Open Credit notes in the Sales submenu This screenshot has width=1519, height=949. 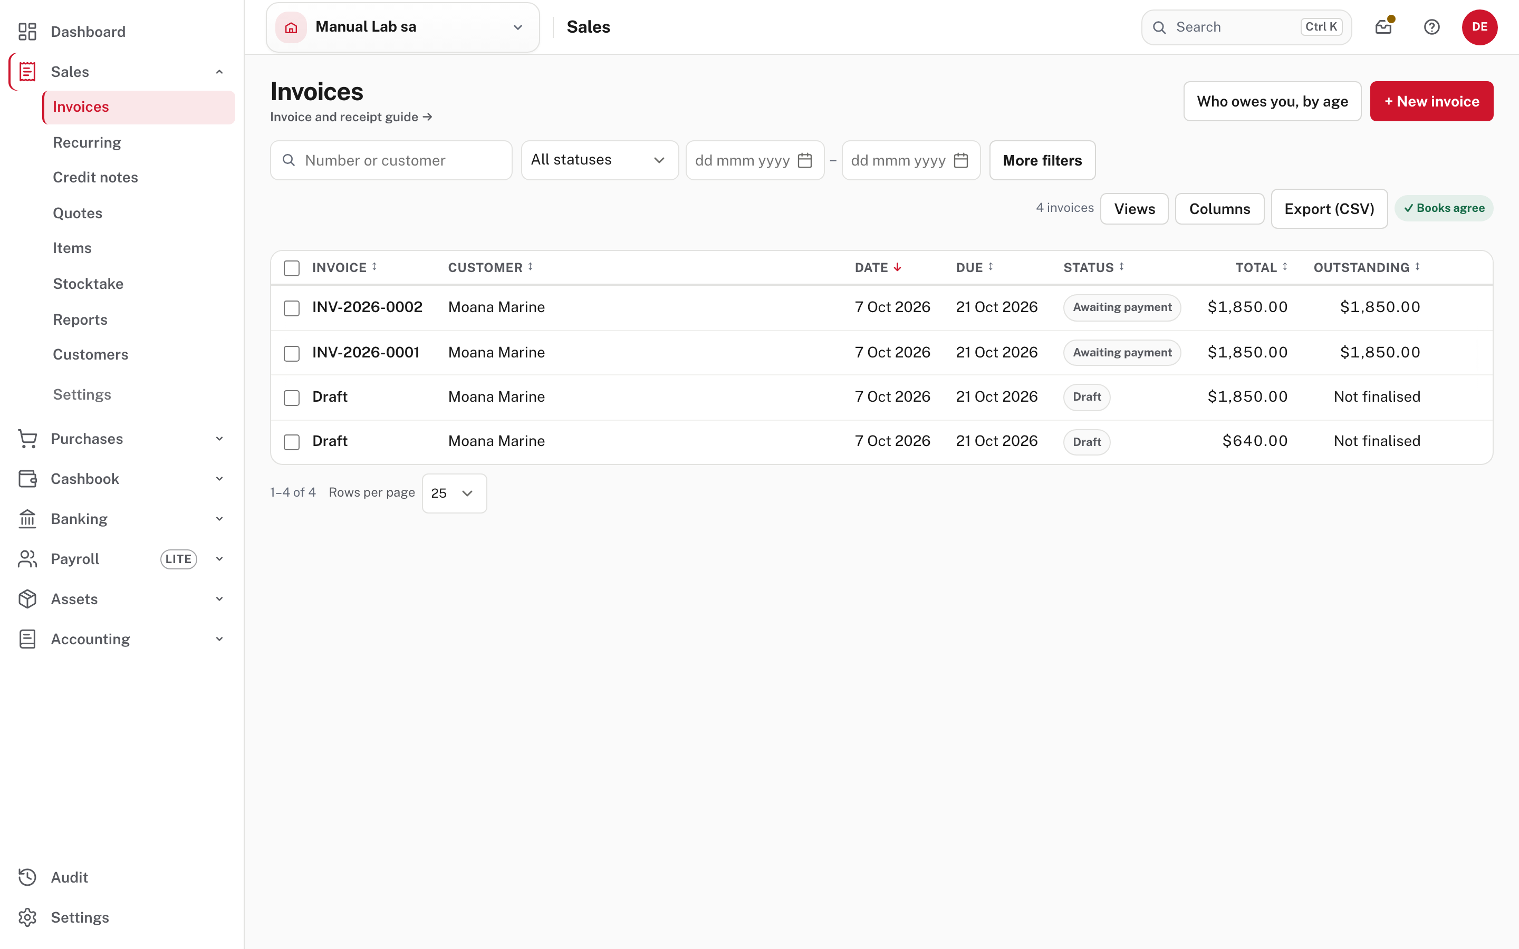click(x=95, y=178)
